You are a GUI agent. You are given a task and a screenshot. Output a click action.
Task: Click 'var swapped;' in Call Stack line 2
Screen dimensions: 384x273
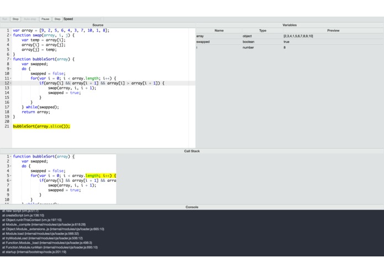[35, 161]
